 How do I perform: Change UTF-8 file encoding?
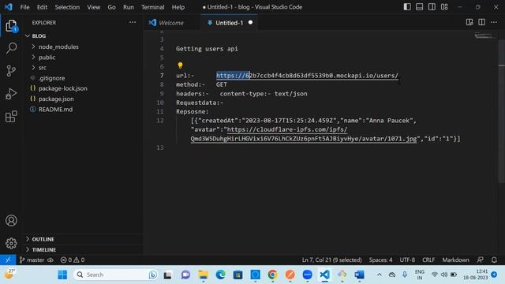click(407, 260)
